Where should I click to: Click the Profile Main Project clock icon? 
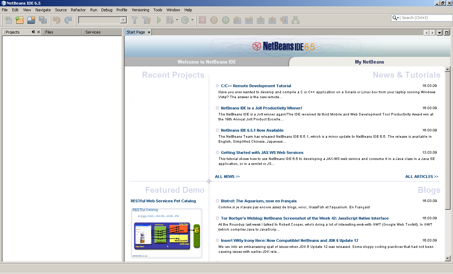(x=185, y=20)
